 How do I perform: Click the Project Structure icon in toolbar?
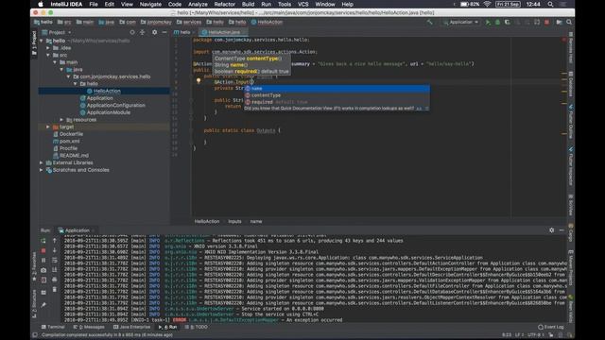(559, 23)
